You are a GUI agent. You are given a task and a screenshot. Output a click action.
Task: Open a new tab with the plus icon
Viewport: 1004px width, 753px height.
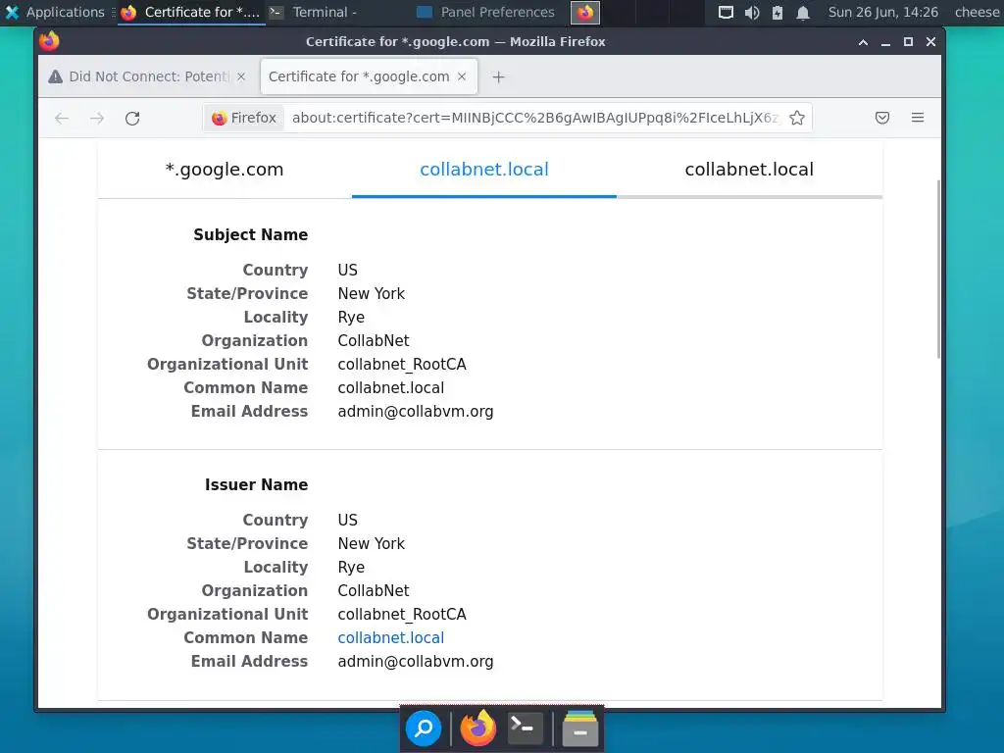498,77
